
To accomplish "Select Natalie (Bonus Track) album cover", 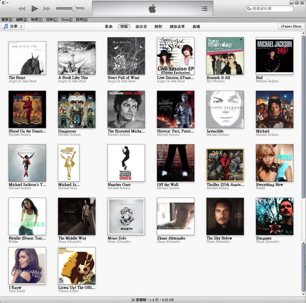I will point(27,217).
